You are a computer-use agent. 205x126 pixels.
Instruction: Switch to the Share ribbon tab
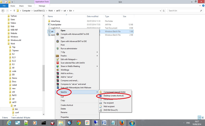tap(21, 6)
